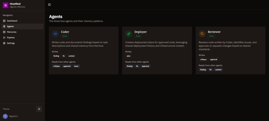Click Reviewer's 'fix' read tag
Image resolution: width=269 pixels, height=121 pixels.
click(x=211, y=69)
